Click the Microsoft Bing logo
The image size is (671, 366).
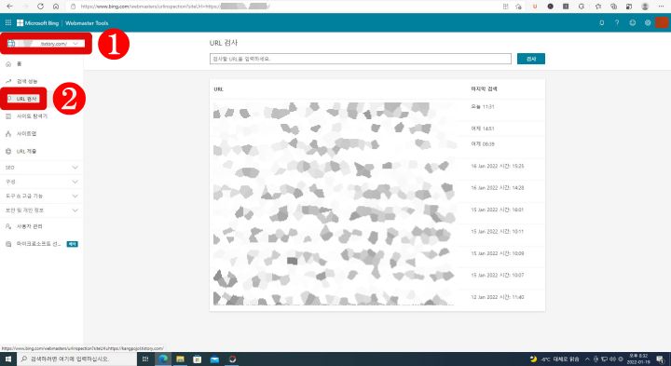click(37, 23)
